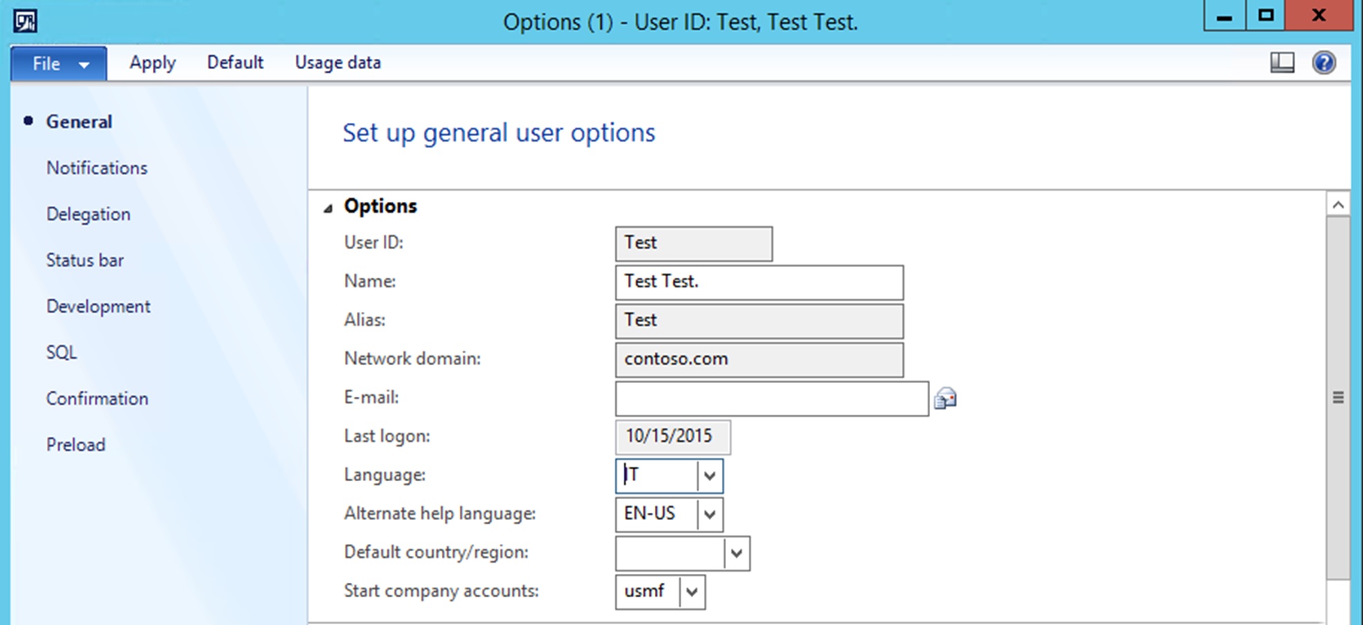Click the Apply menu item
The image size is (1363, 625).
151,62
